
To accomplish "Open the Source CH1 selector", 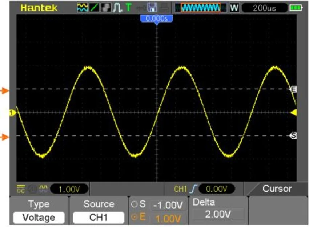I will click(99, 218).
